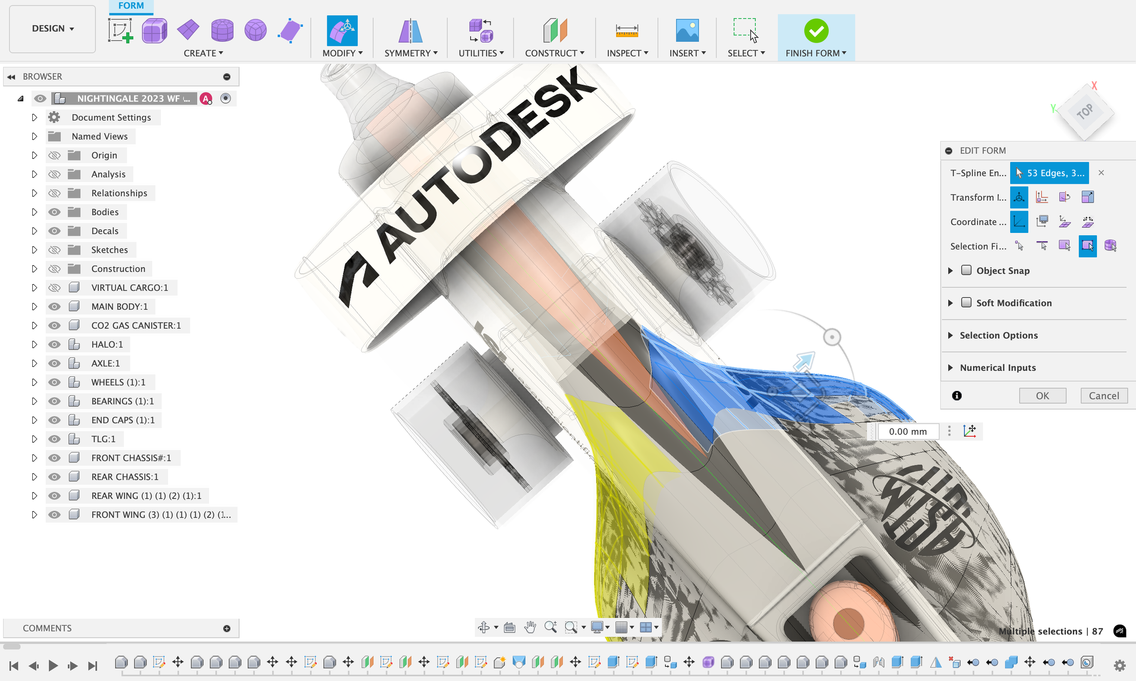Expand the Document Settings node

pyautogui.click(x=35, y=118)
